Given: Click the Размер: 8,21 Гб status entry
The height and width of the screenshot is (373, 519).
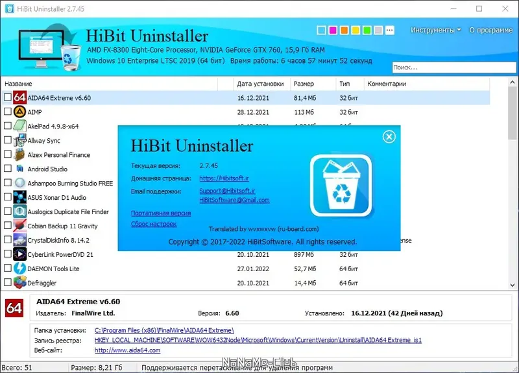Looking at the screenshot, I should coord(97,368).
